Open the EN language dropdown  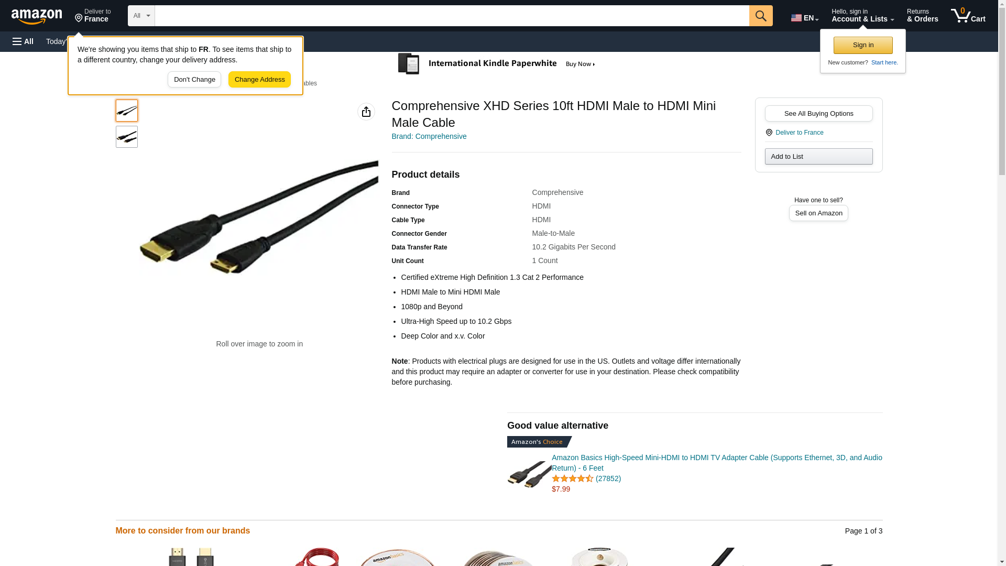click(805, 17)
